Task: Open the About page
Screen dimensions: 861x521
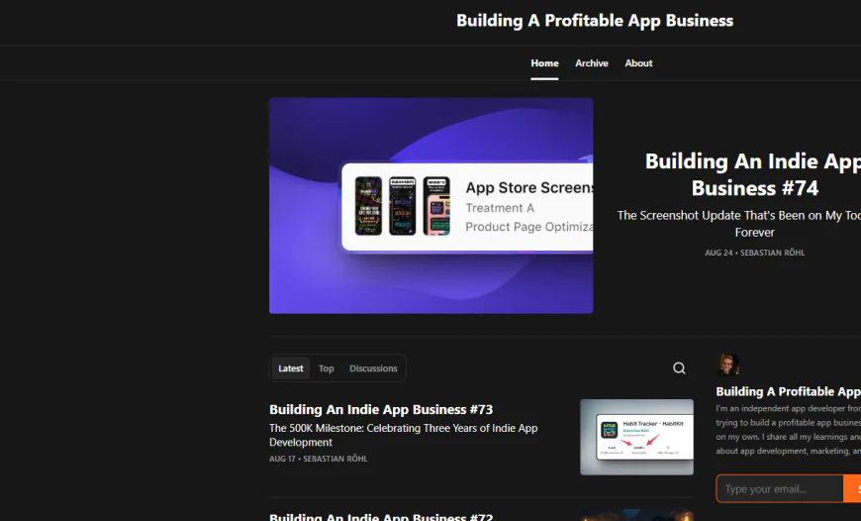Action: tap(638, 63)
